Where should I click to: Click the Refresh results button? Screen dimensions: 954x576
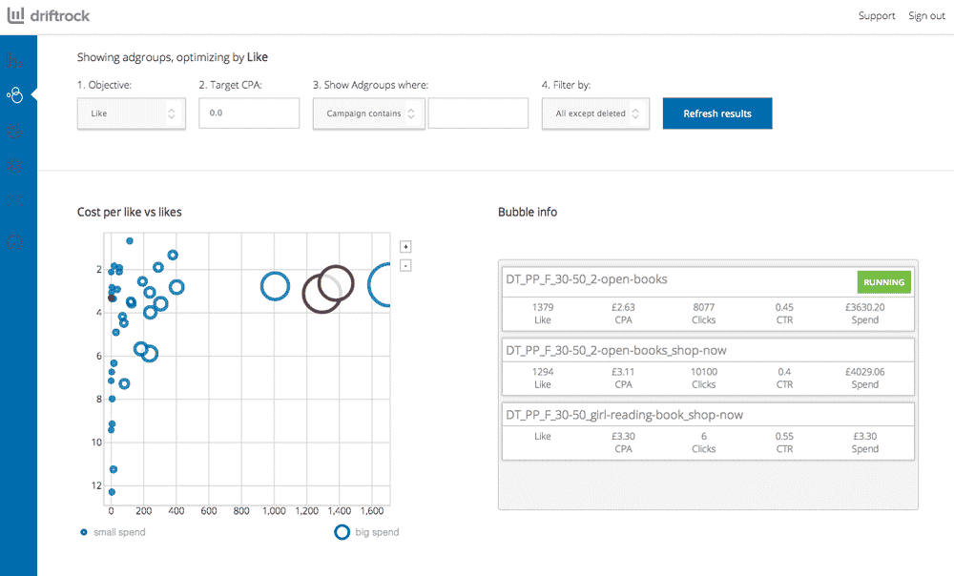point(717,113)
